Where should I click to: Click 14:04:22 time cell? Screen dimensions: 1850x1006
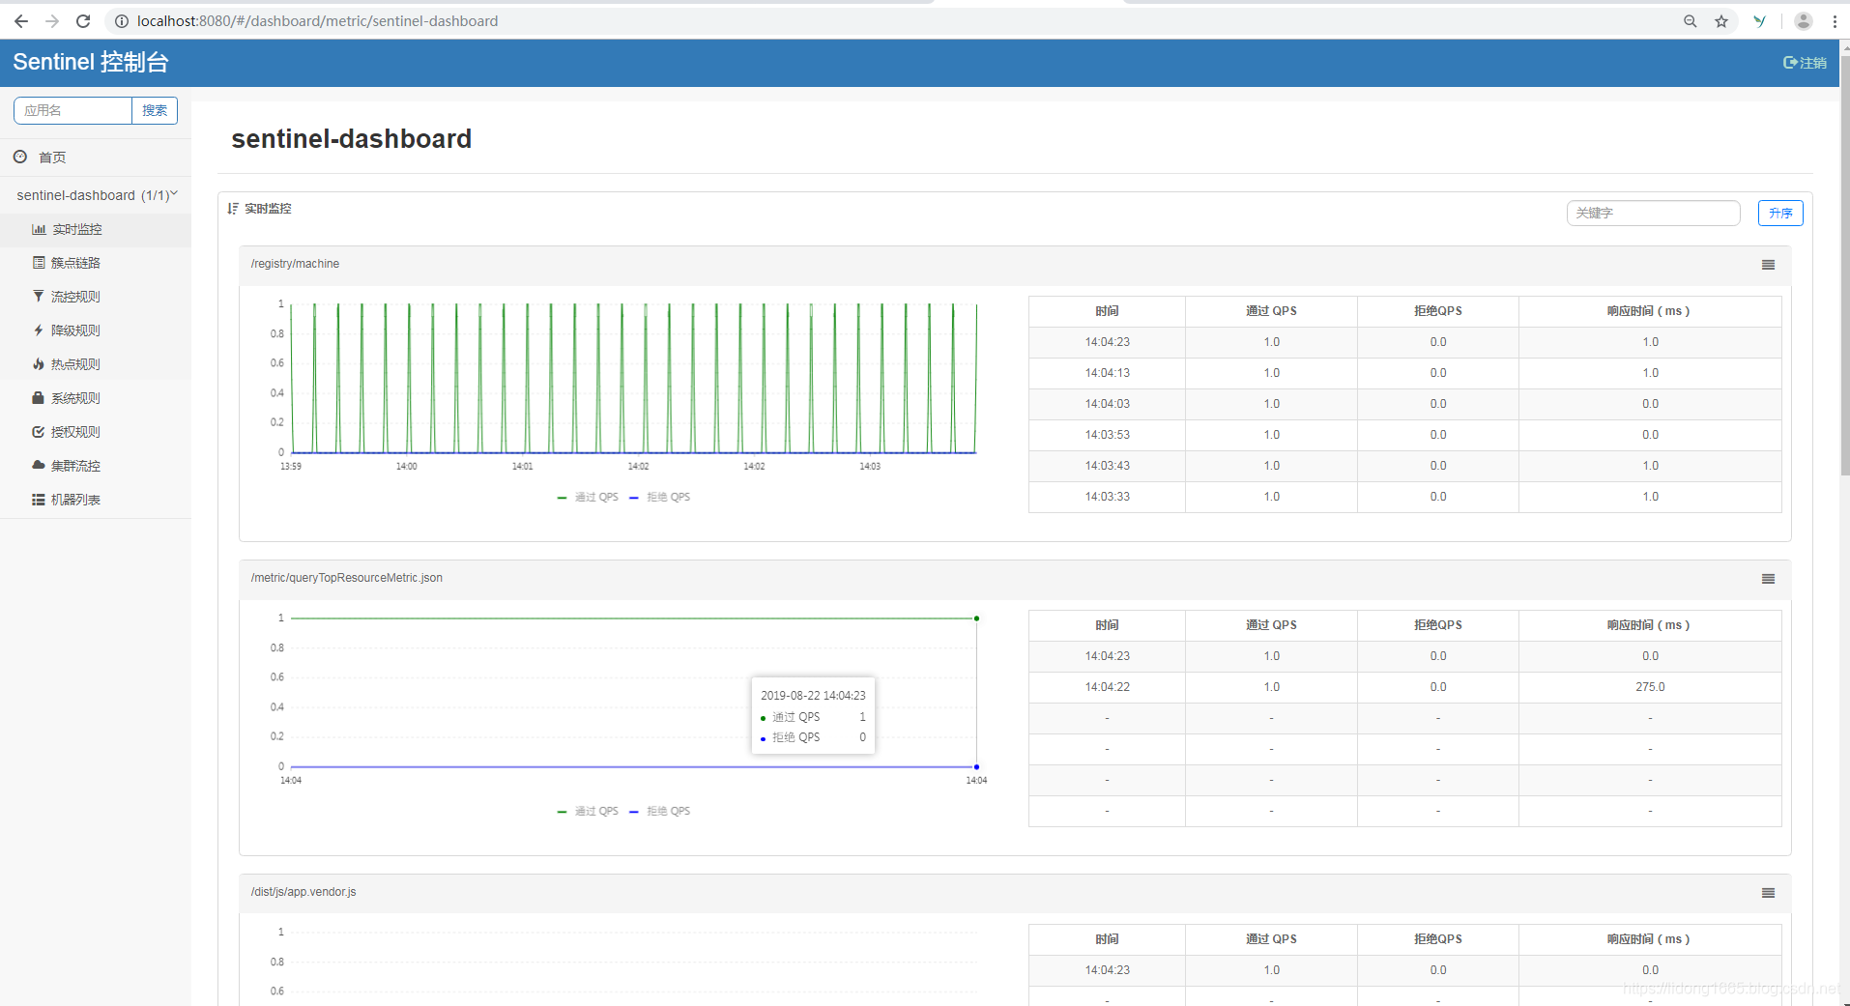[x=1107, y=687]
